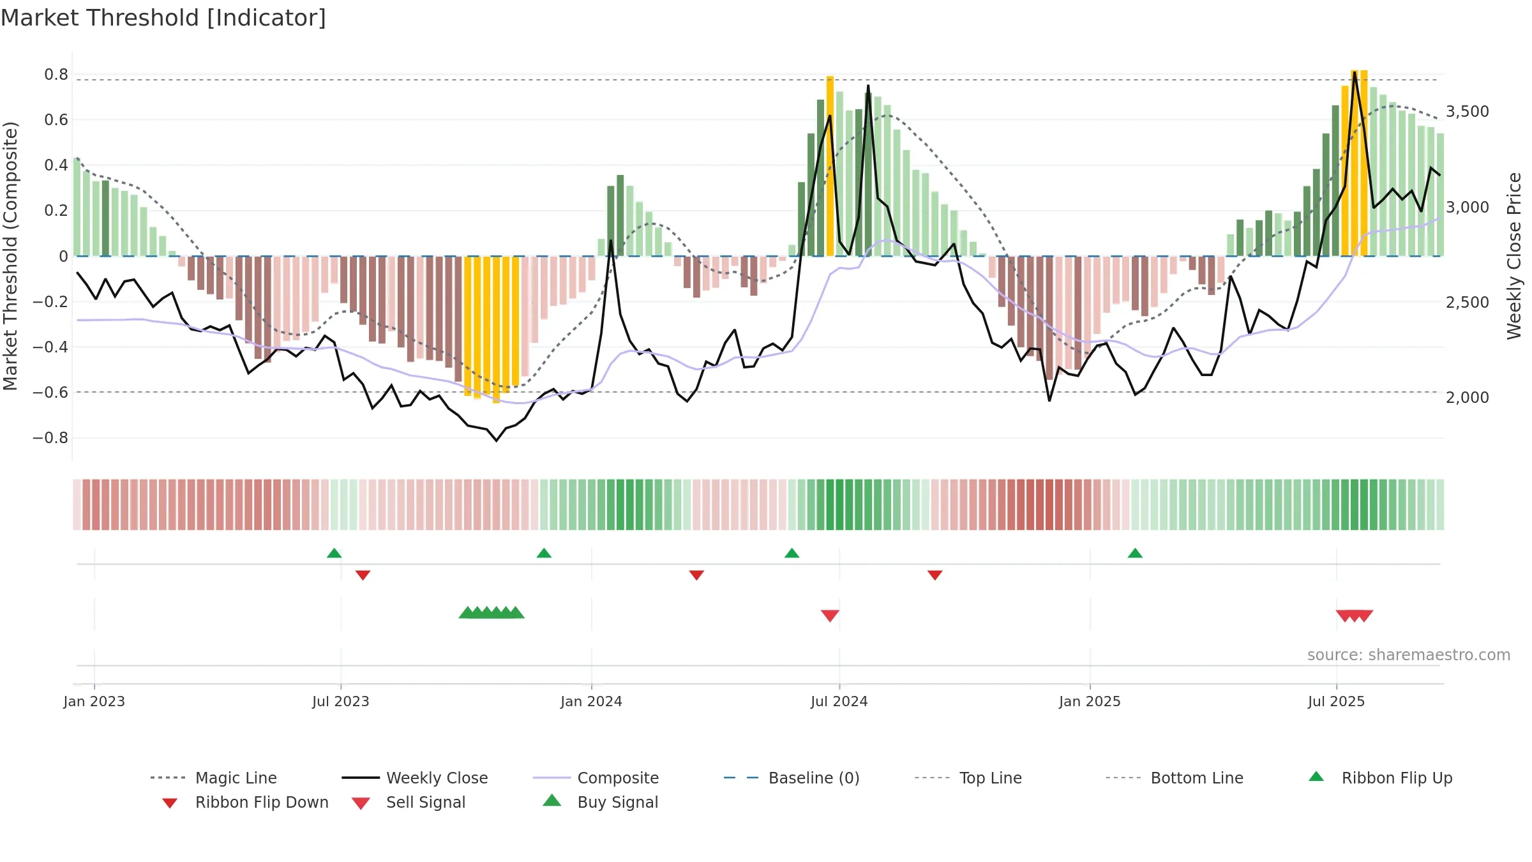The image size is (1532, 862).
Task: Toggle the Buy Signal legend entry
Action: [600, 802]
